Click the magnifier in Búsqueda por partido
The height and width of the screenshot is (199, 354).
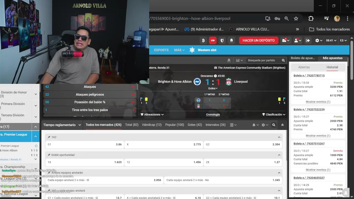click(283, 60)
